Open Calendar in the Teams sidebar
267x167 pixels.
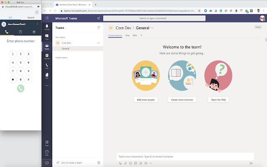pyautogui.click(x=47, y=56)
